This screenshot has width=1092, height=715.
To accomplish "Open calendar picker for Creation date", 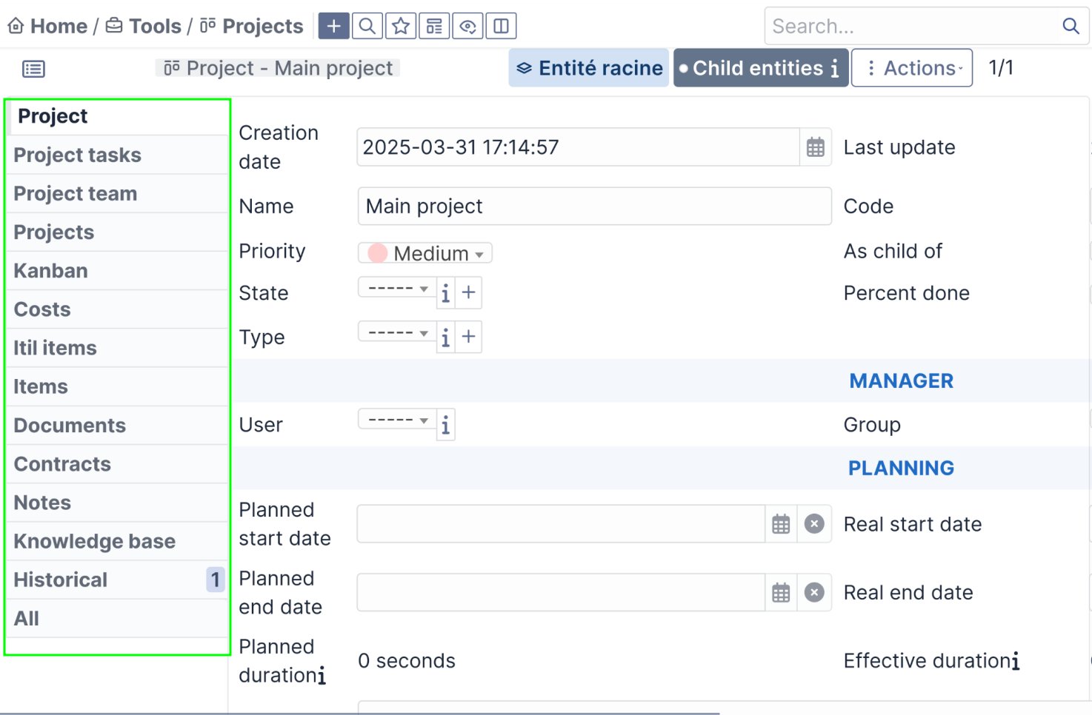I will click(x=815, y=147).
